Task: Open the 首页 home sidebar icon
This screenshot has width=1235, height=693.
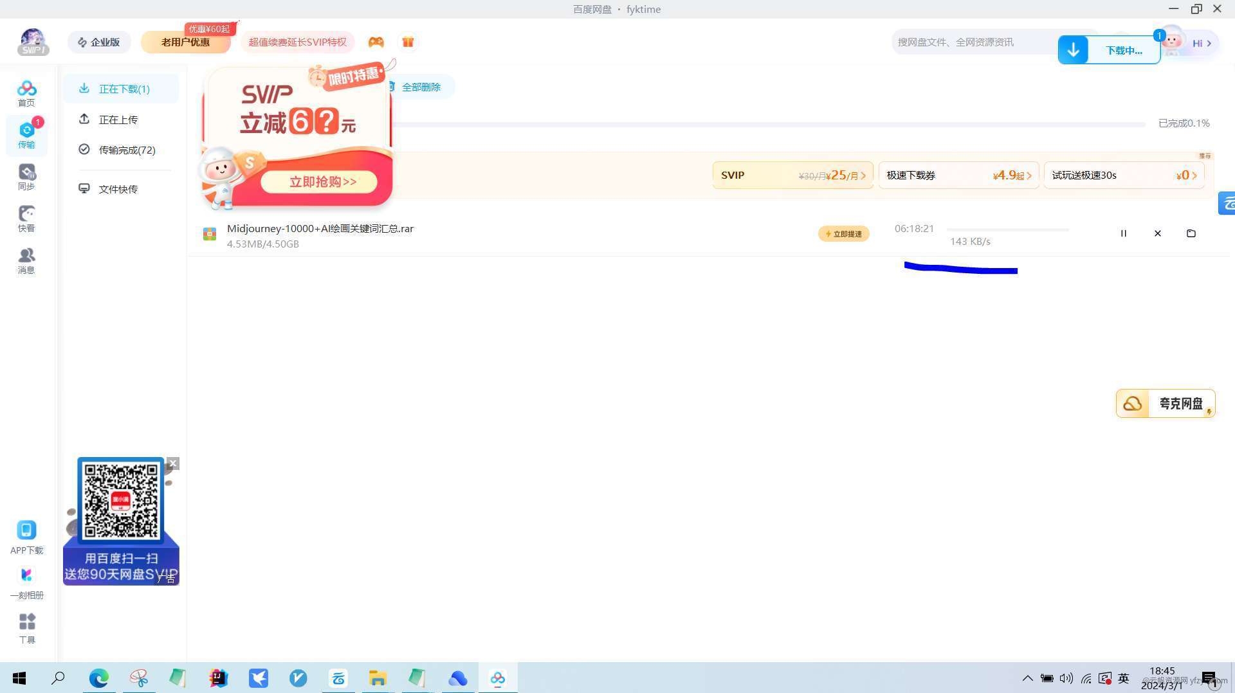Action: pyautogui.click(x=26, y=93)
